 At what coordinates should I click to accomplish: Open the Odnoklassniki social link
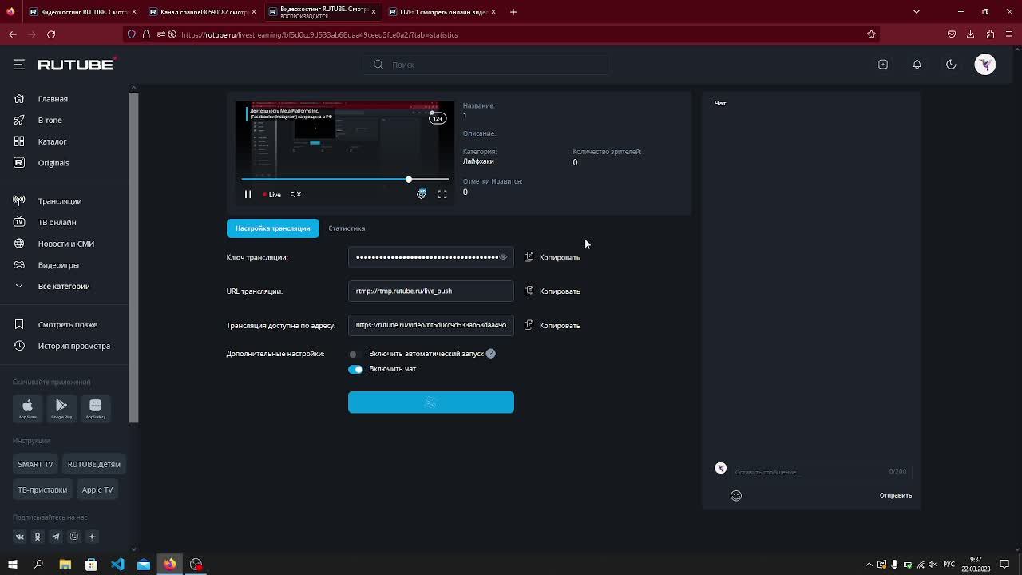pos(38,537)
